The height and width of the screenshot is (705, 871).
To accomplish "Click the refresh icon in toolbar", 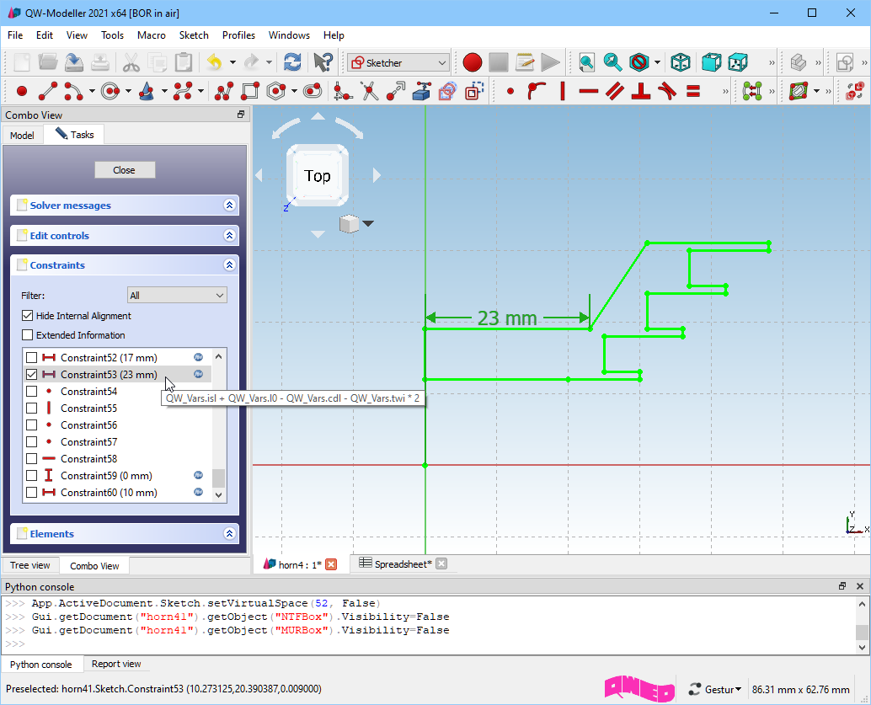I will pos(292,62).
